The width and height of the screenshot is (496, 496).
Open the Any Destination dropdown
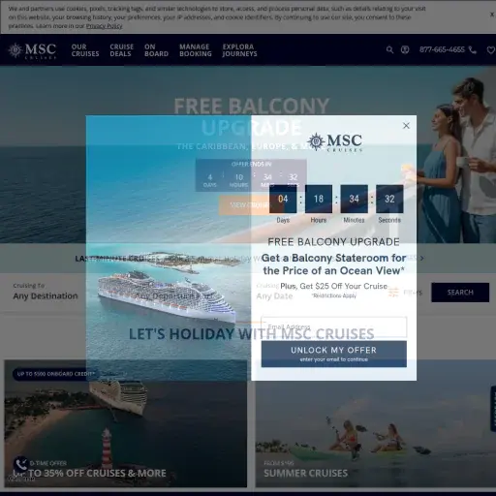coord(46,292)
